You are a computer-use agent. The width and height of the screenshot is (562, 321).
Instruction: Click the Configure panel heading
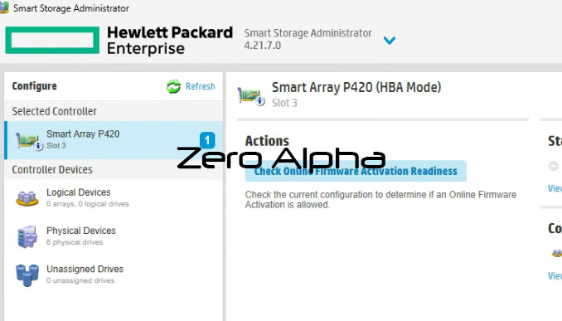[35, 86]
